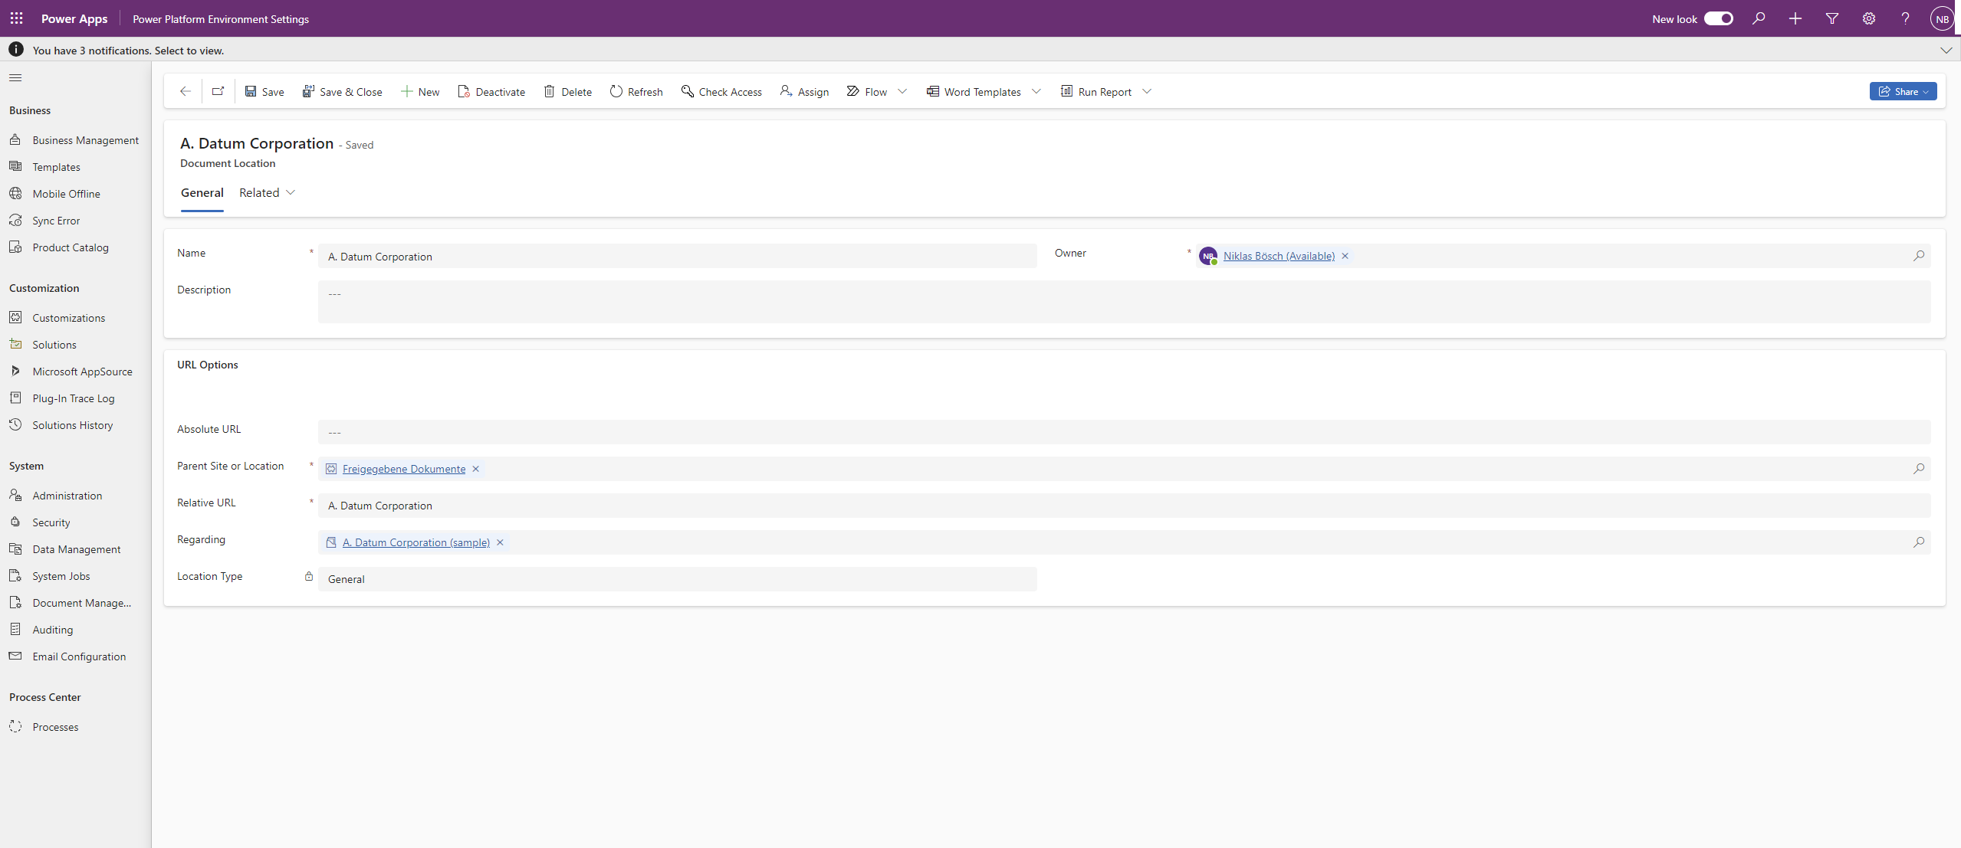Viewport: 1961px width, 848px height.
Task: Search the Owner lookup magnifier
Action: [1918, 256]
